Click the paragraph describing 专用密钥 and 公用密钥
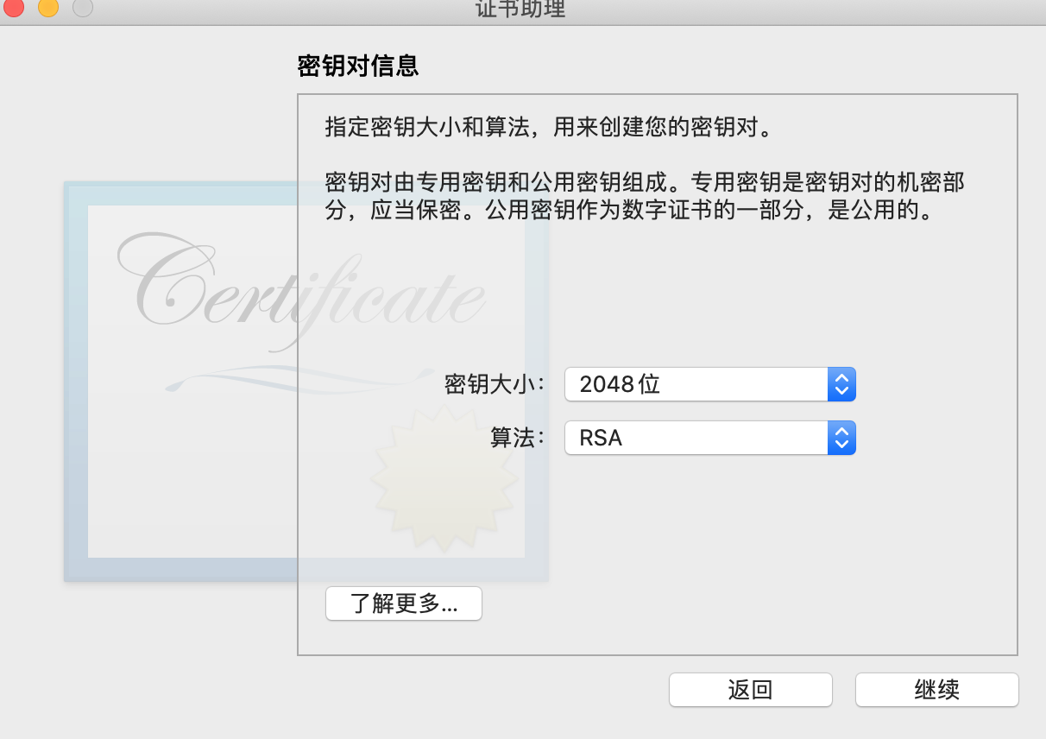 tap(645, 196)
